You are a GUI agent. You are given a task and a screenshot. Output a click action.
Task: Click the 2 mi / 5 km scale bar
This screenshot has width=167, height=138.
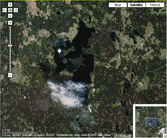(20, 133)
